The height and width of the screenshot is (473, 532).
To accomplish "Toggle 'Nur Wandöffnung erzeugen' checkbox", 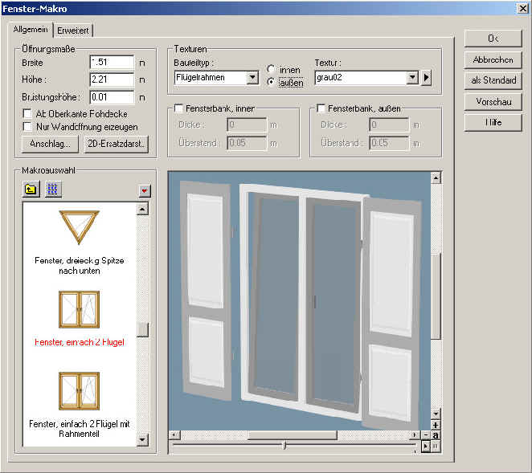I will (27, 126).
